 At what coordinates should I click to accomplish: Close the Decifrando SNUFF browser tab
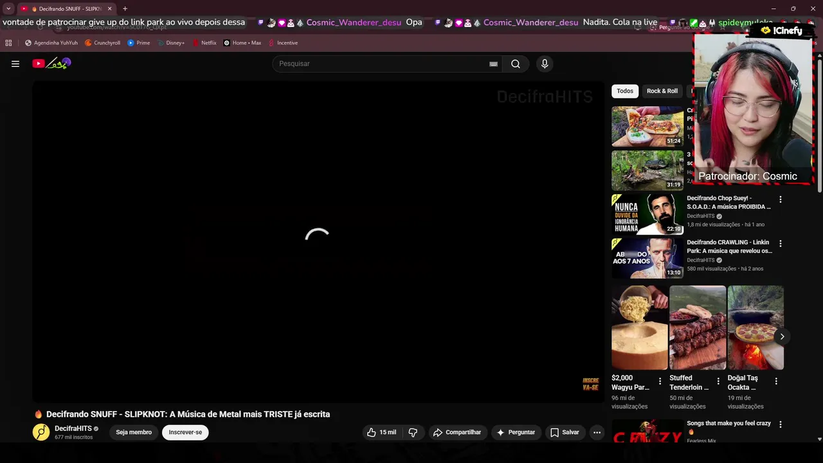point(109,9)
